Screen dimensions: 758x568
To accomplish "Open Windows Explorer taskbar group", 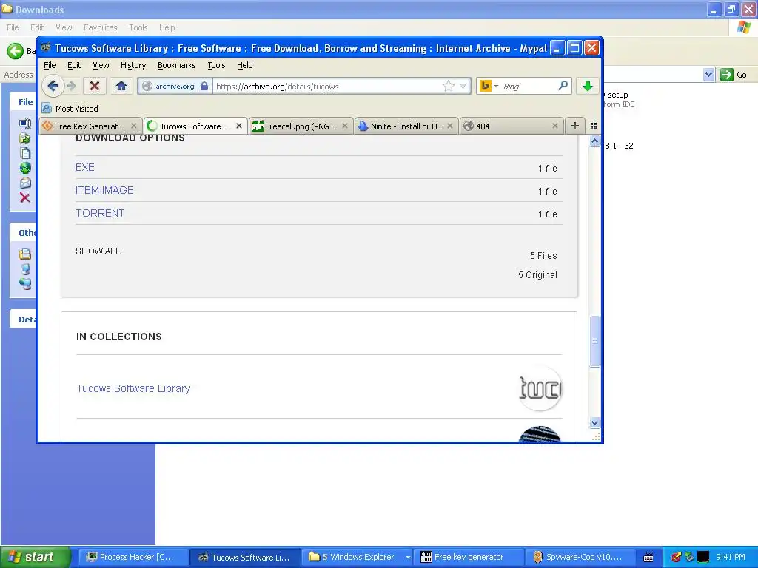I will point(359,557).
